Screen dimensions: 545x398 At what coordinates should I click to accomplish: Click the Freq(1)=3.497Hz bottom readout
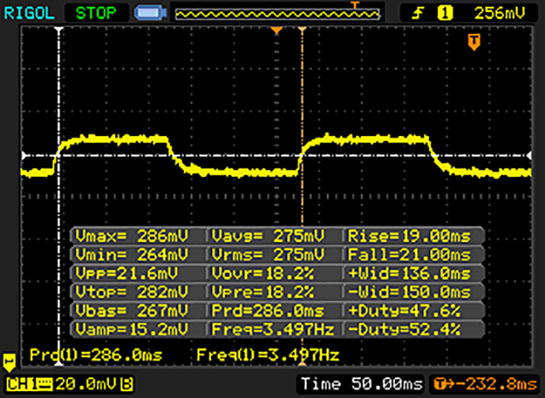[267, 355]
